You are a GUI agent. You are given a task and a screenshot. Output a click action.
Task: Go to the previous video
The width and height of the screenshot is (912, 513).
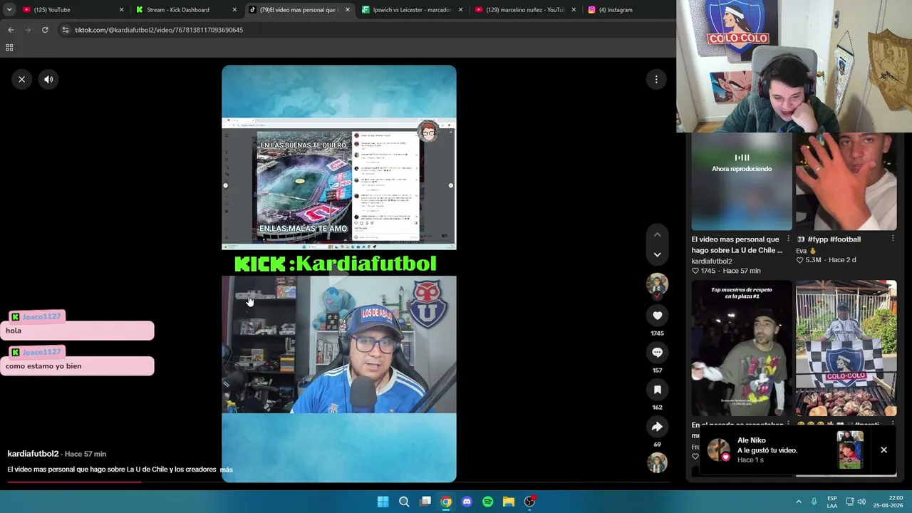pos(657,234)
